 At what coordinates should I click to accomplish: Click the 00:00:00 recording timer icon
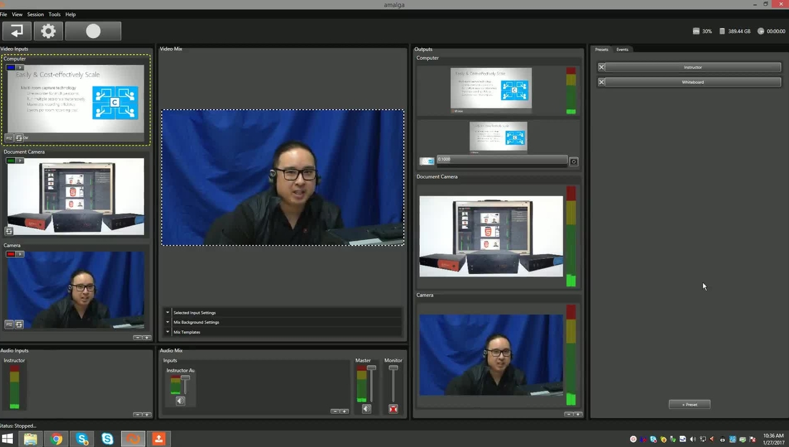click(761, 31)
